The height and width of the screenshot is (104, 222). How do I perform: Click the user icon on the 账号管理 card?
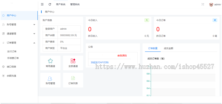pos(50,79)
